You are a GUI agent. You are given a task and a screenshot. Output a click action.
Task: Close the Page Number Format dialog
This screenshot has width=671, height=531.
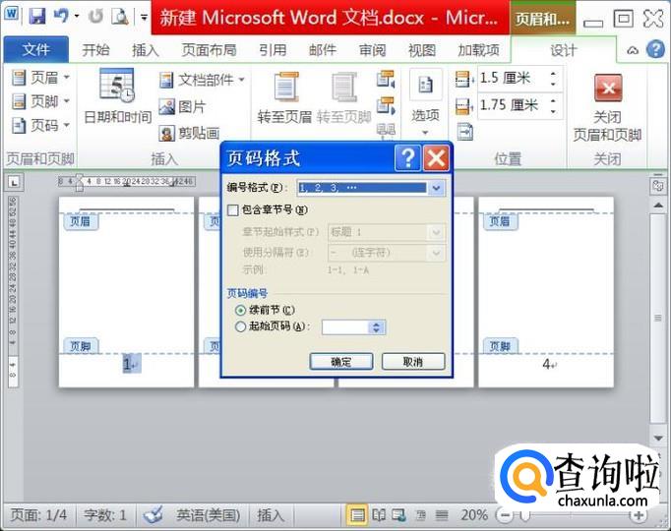click(436, 158)
